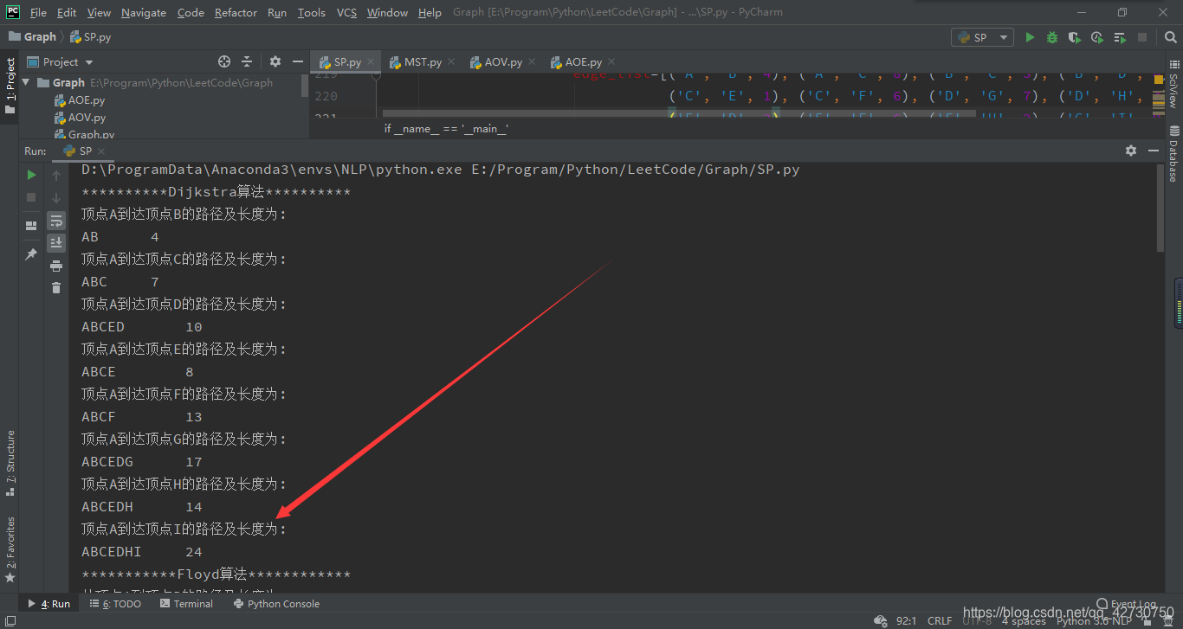Viewport: 1183px width, 629px height.
Task: Open the Navigate menu
Action: click(145, 12)
